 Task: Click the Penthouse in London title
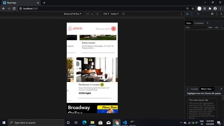click(x=89, y=85)
